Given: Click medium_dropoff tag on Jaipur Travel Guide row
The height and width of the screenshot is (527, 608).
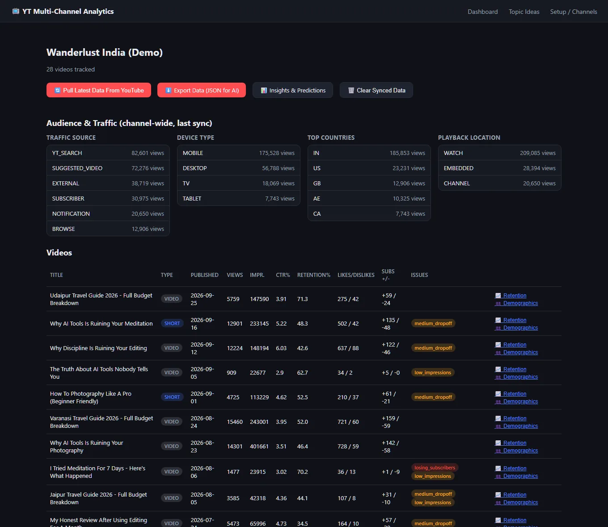Looking at the screenshot, I should [433, 494].
